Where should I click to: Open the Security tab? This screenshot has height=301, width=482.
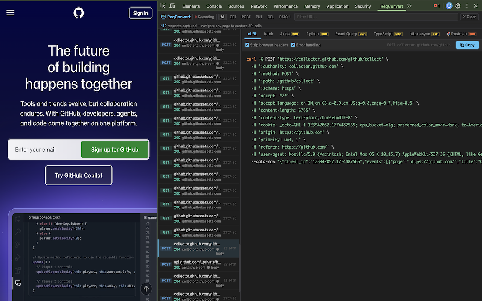(363, 6)
